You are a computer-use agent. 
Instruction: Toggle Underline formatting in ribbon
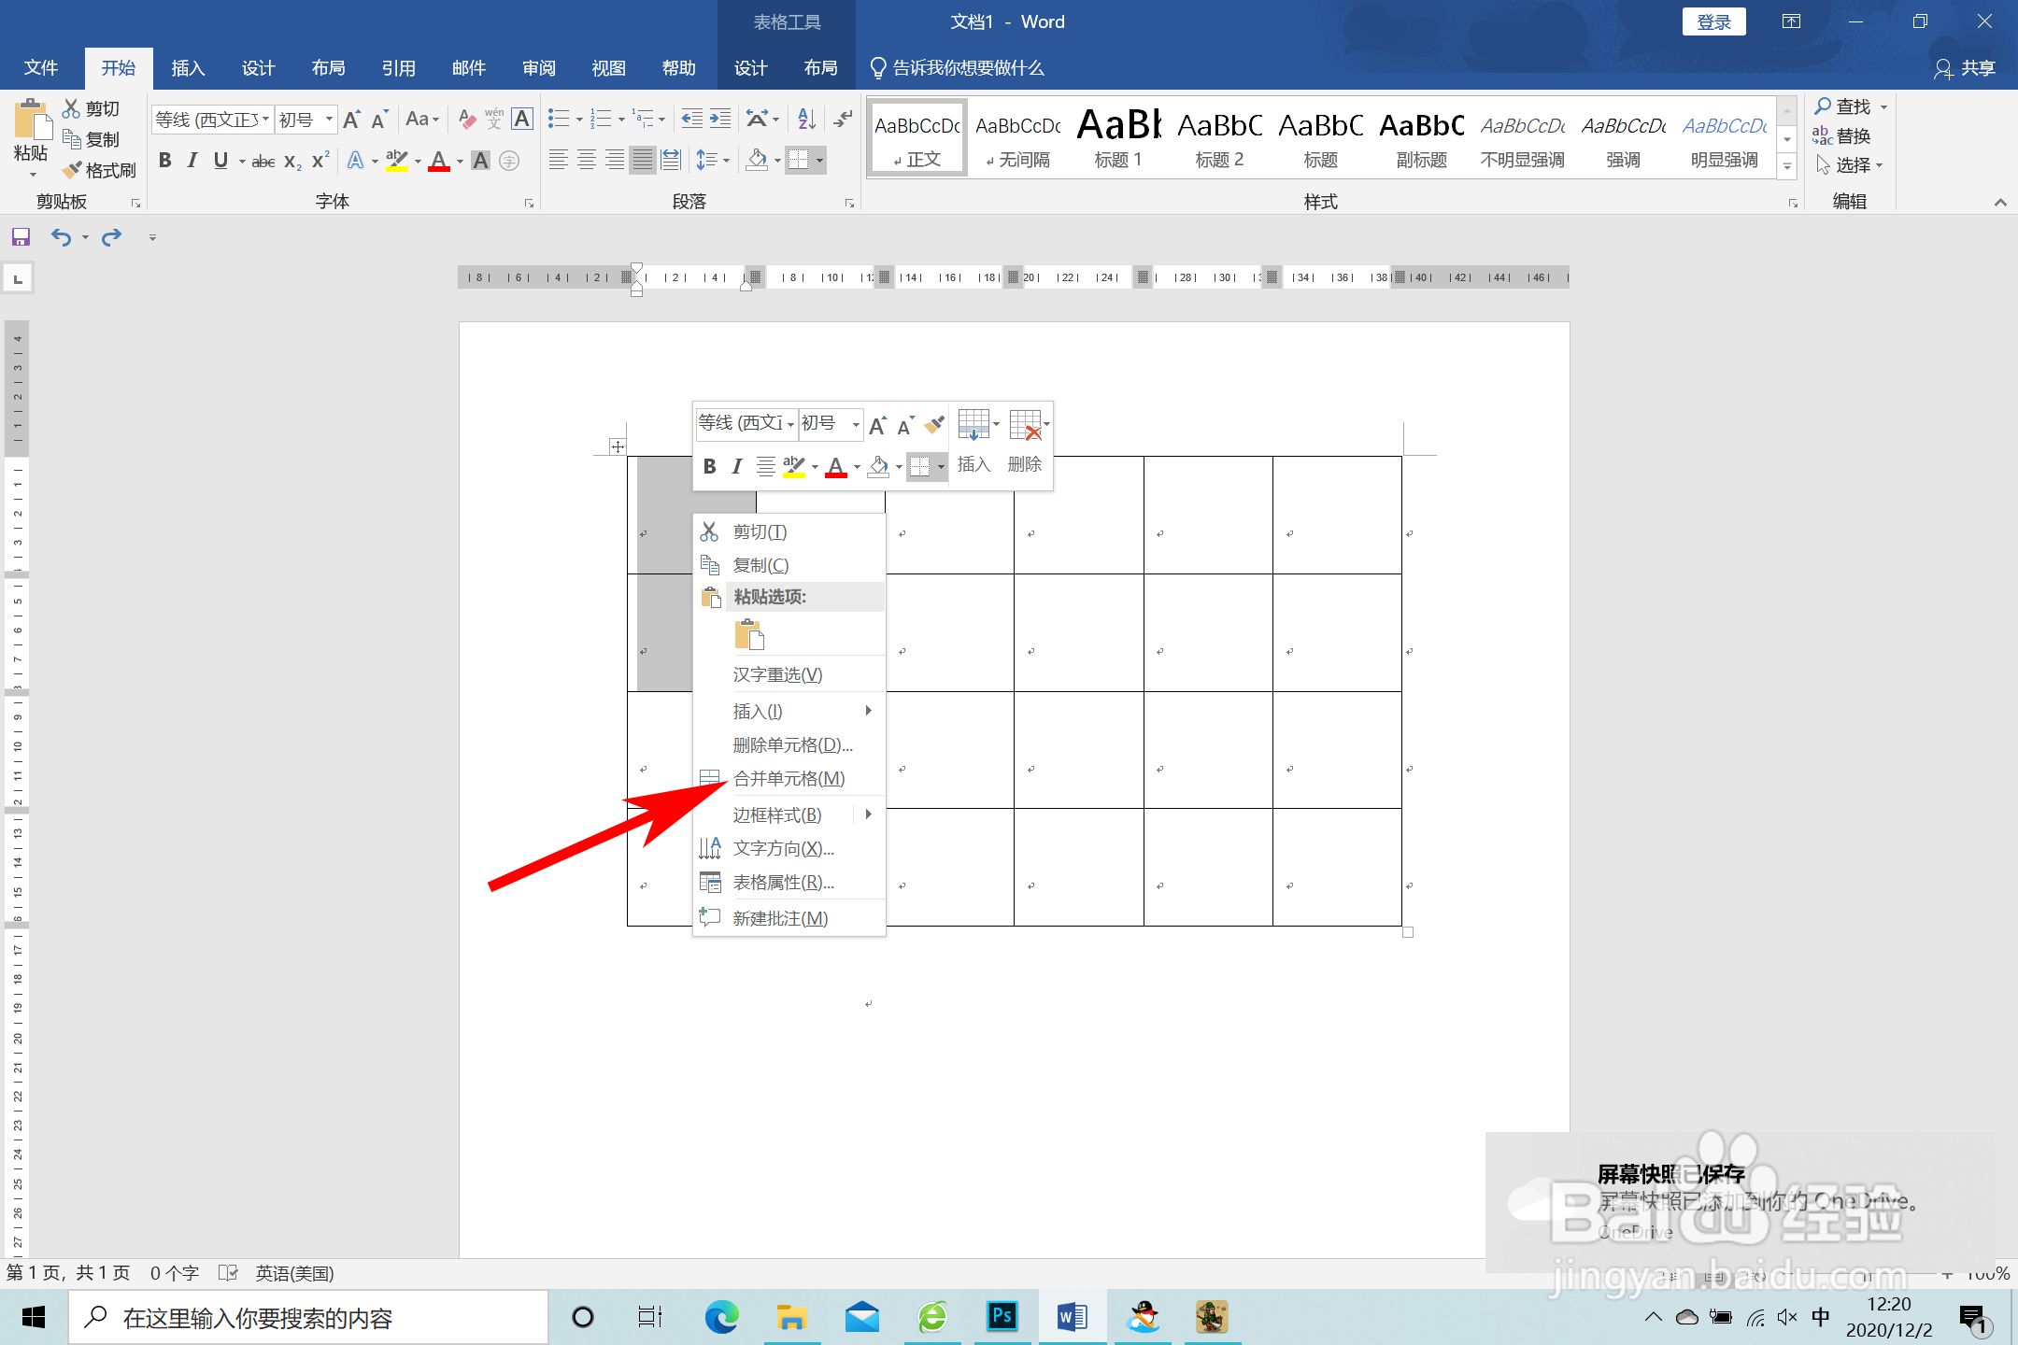pos(220,161)
